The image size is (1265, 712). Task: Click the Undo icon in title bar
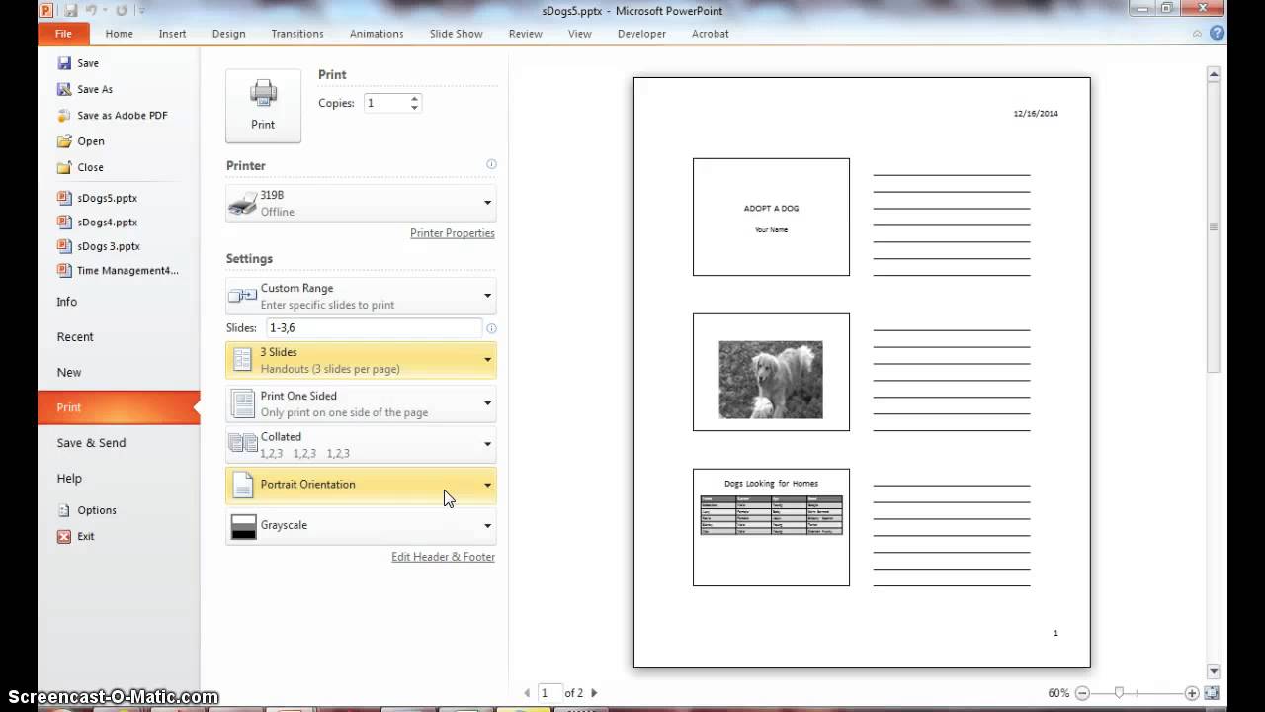pyautogui.click(x=93, y=10)
